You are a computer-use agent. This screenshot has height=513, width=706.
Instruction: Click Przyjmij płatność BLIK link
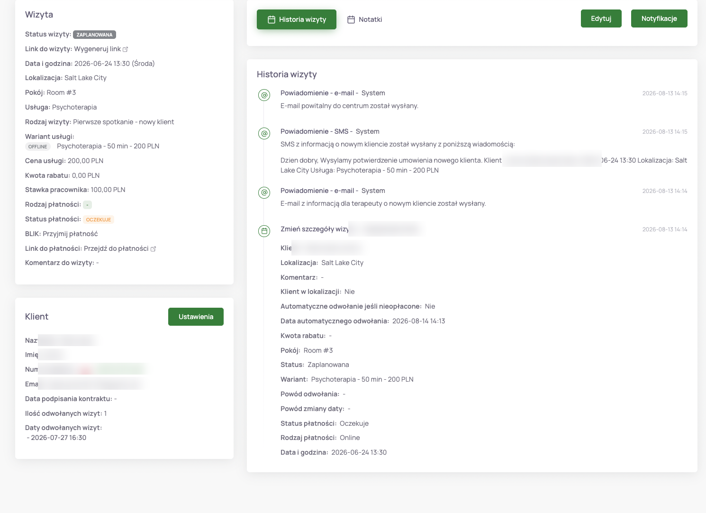click(x=70, y=234)
